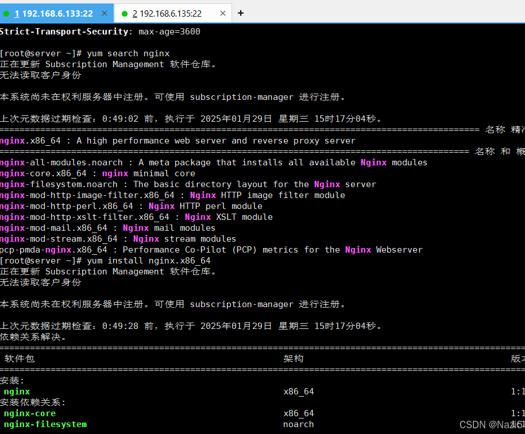Click green 'nginx-filesystem' dependency row
Image resolution: width=525 pixels, height=434 pixels.
pos(45,424)
